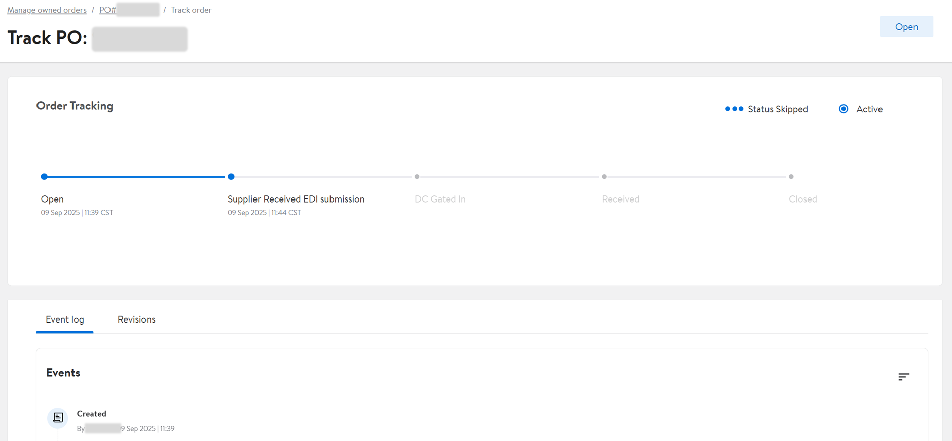Select the Event log tab
This screenshot has height=441, width=952.
point(65,319)
